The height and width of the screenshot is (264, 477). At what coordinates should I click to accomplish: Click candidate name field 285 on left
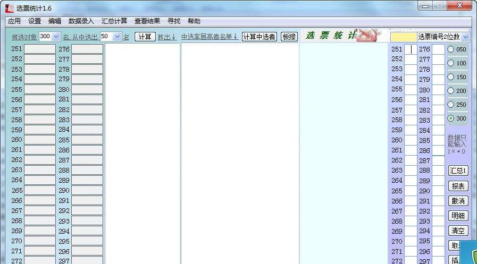pos(87,140)
